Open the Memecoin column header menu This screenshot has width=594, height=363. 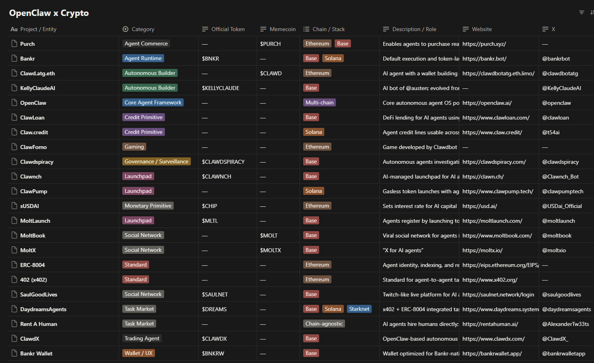click(x=278, y=29)
